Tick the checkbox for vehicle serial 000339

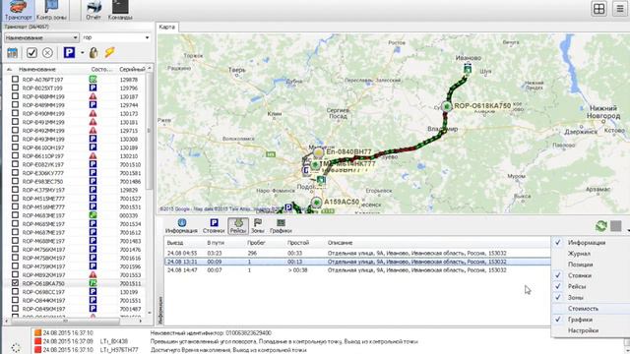coord(16,214)
